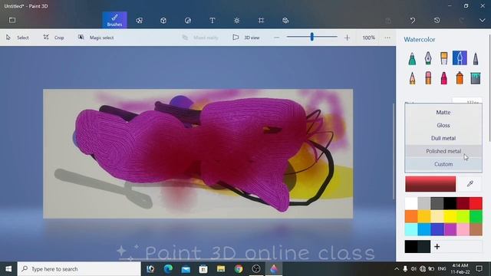The width and height of the screenshot is (491, 276).
Task: Open the Stickers tab
Action: click(x=188, y=21)
